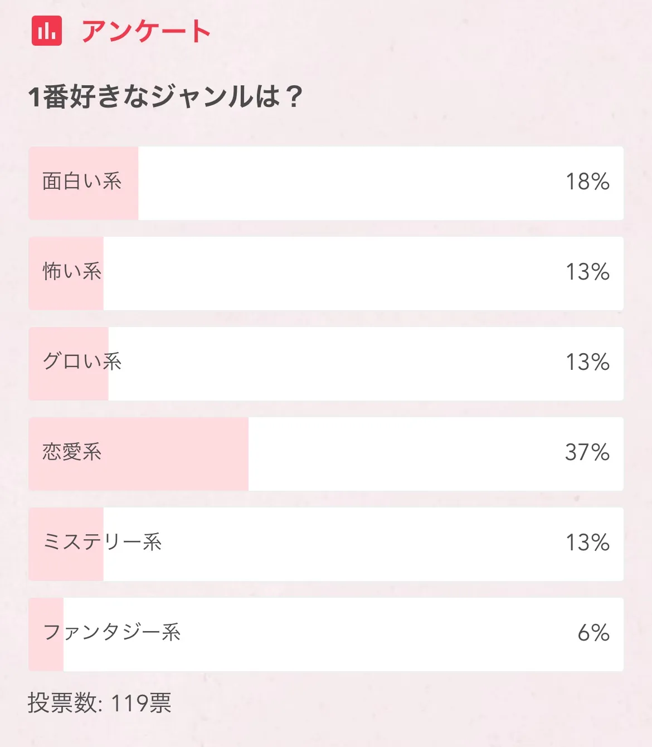The width and height of the screenshot is (652, 747).
Task: Choose the グロい系 answer
Action: 82,362
